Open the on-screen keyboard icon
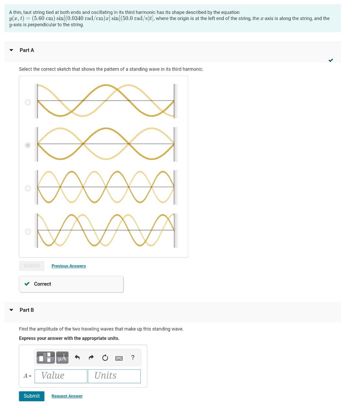This screenshot has width=350, height=411. (119, 358)
